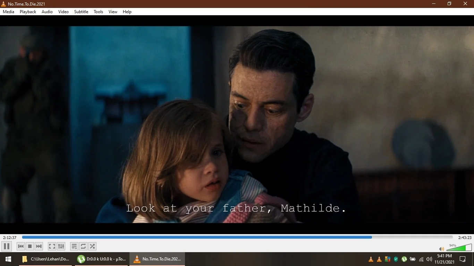Skip to the next media item

[x=39, y=246]
